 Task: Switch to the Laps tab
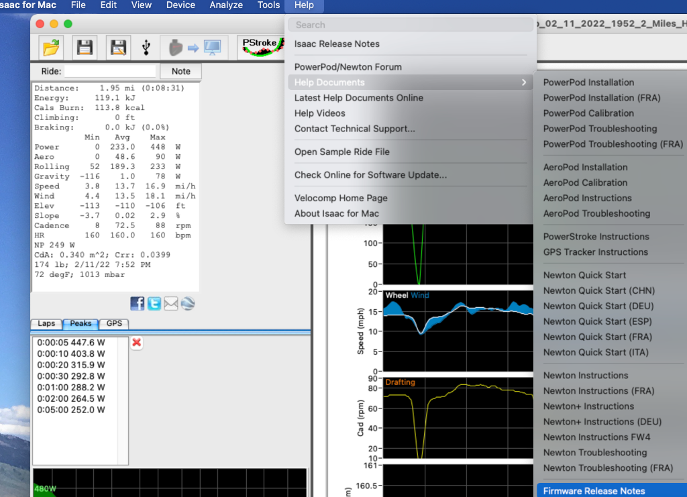point(46,323)
